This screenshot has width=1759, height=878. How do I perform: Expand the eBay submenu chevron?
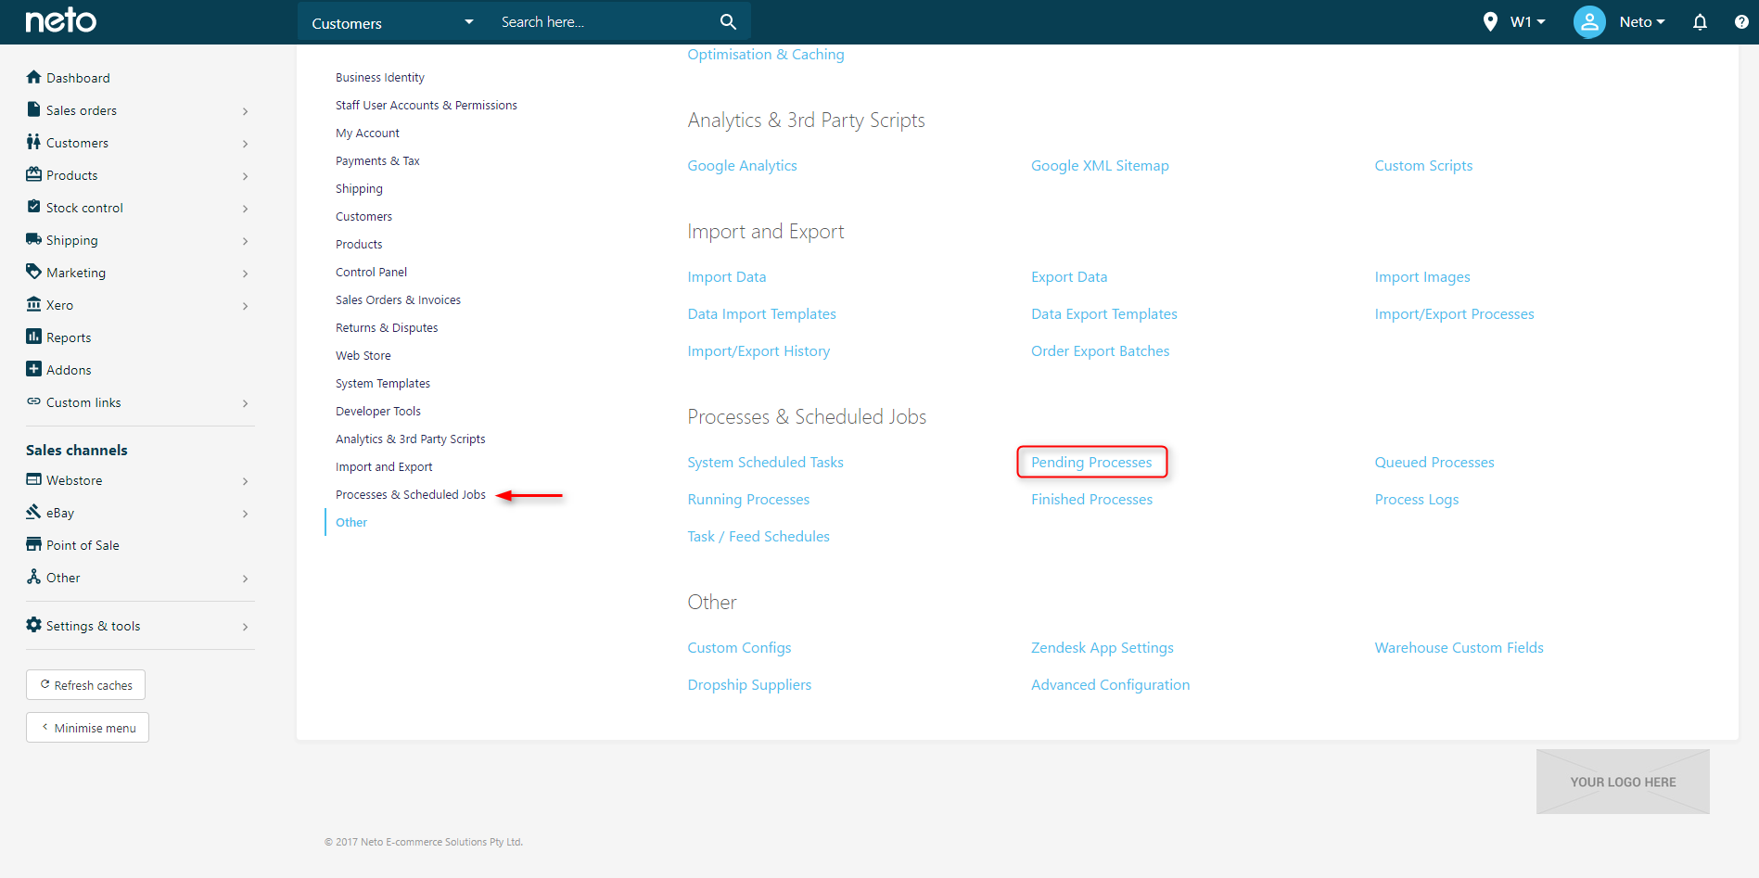(x=246, y=514)
